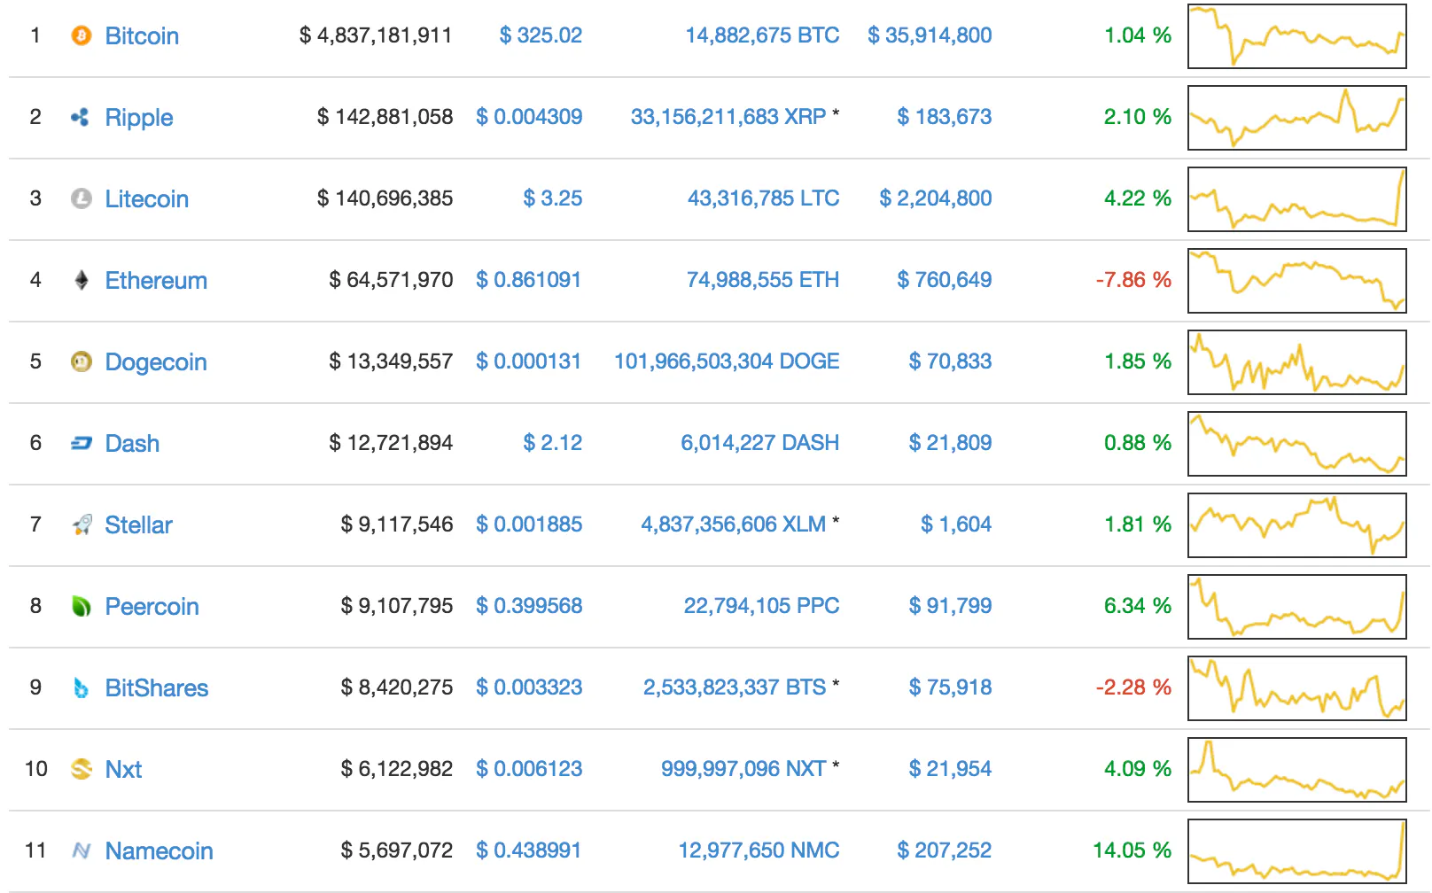This screenshot has width=1432, height=893.
Task: Click the Ethereum diamond logo icon
Action: click(x=81, y=280)
